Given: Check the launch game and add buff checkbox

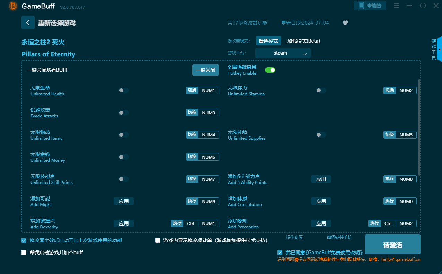Looking at the screenshot, I should tap(24, 253).
